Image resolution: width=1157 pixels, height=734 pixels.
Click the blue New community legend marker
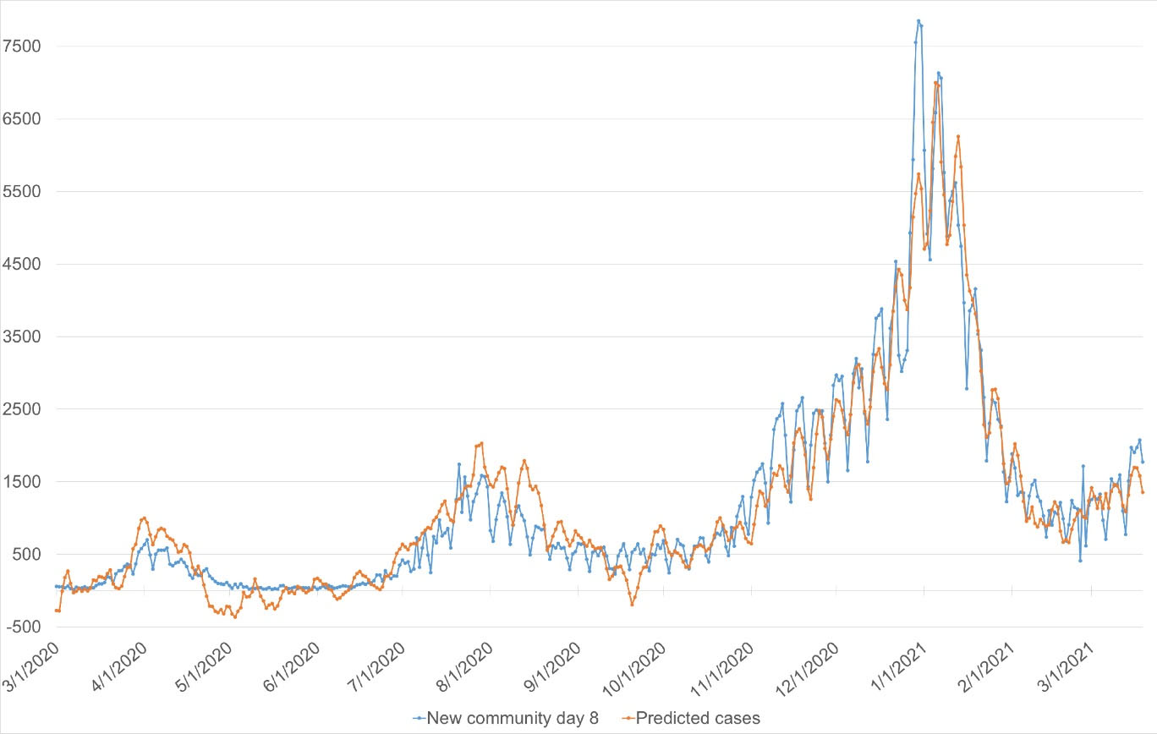(x=419, y=719)
